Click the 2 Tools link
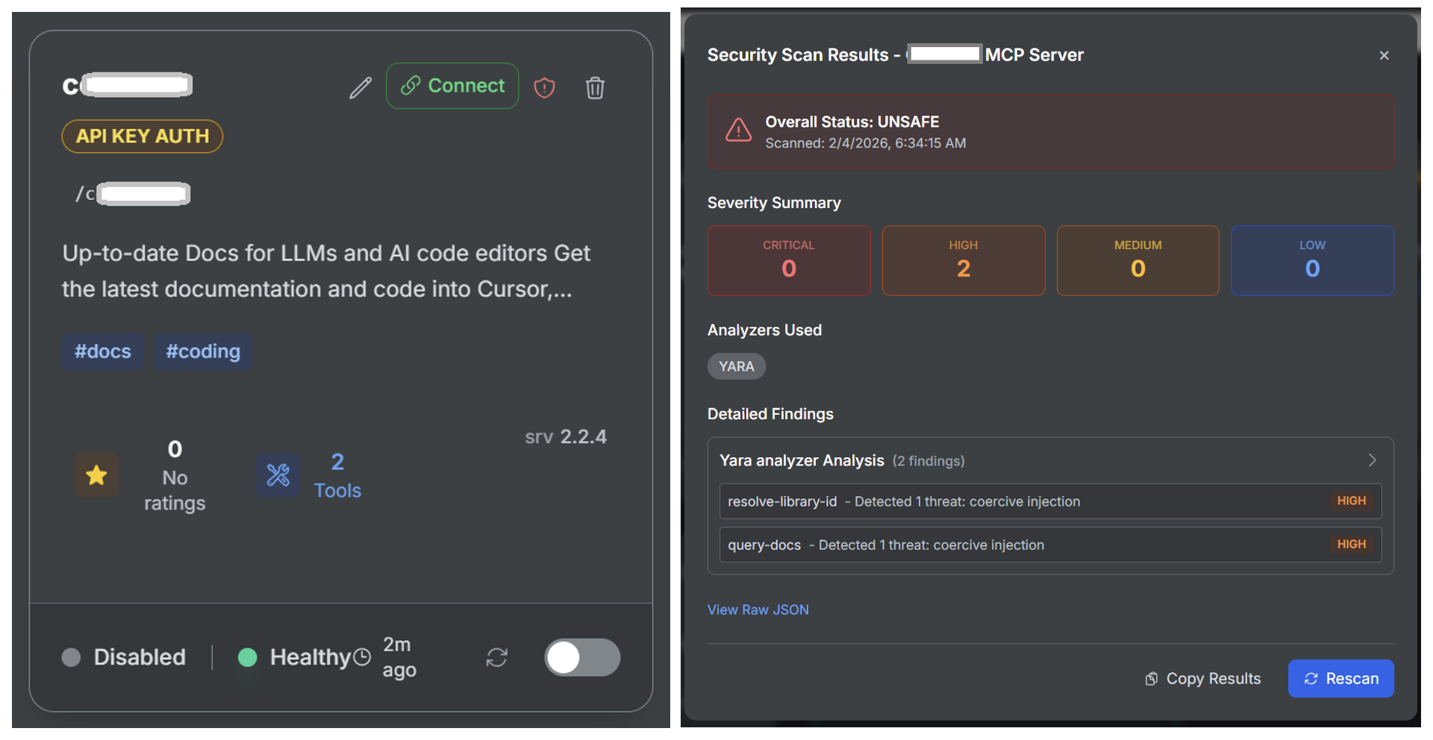Screen dimensions: 1433x740 tap(337, 475)
